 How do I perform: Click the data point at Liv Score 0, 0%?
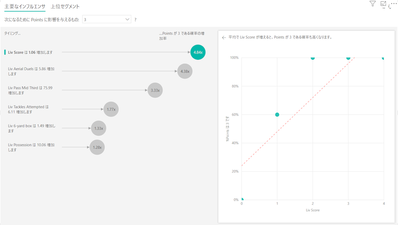pos(242,200)
